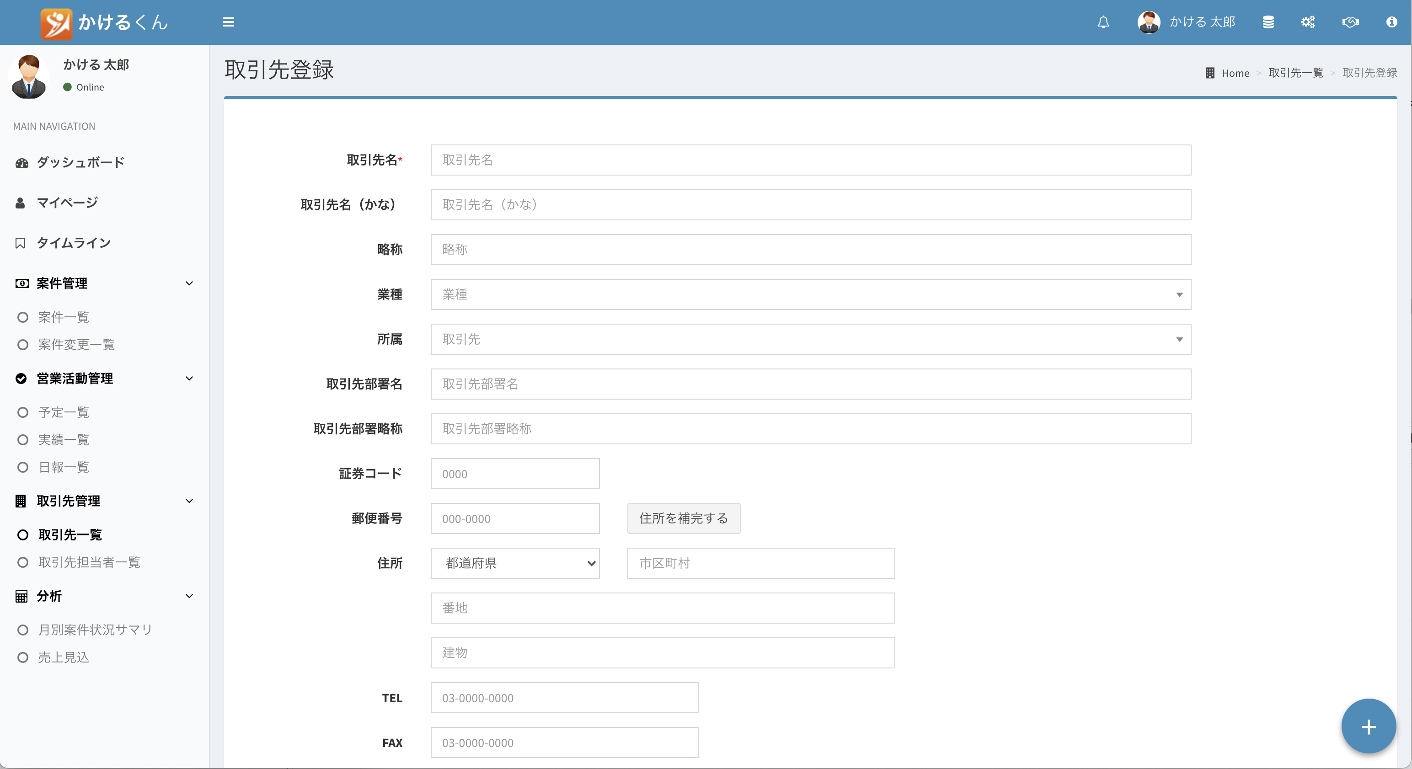The image size is (1412, 769).
Task: Focus the 市区町村 field
Action: [761, 563]
